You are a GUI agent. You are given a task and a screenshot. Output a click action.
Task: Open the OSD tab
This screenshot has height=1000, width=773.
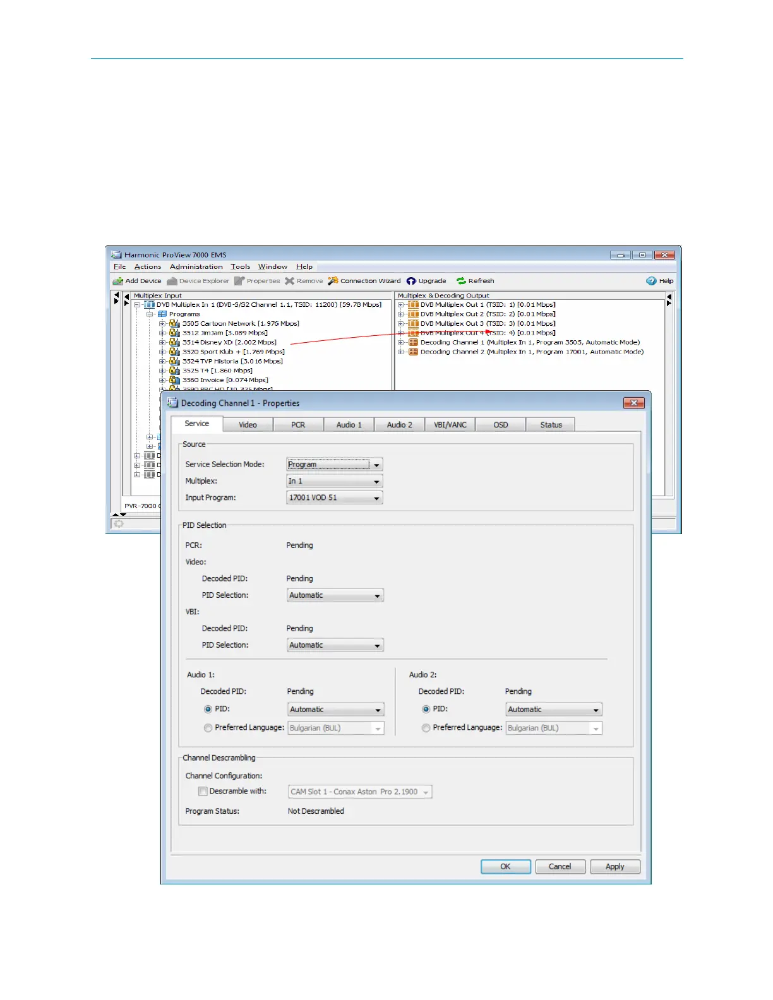(501, 425)
